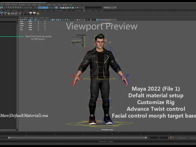Open the Curves menu
The width and height of the screenshot is (196, 147).
click(29, 5)
